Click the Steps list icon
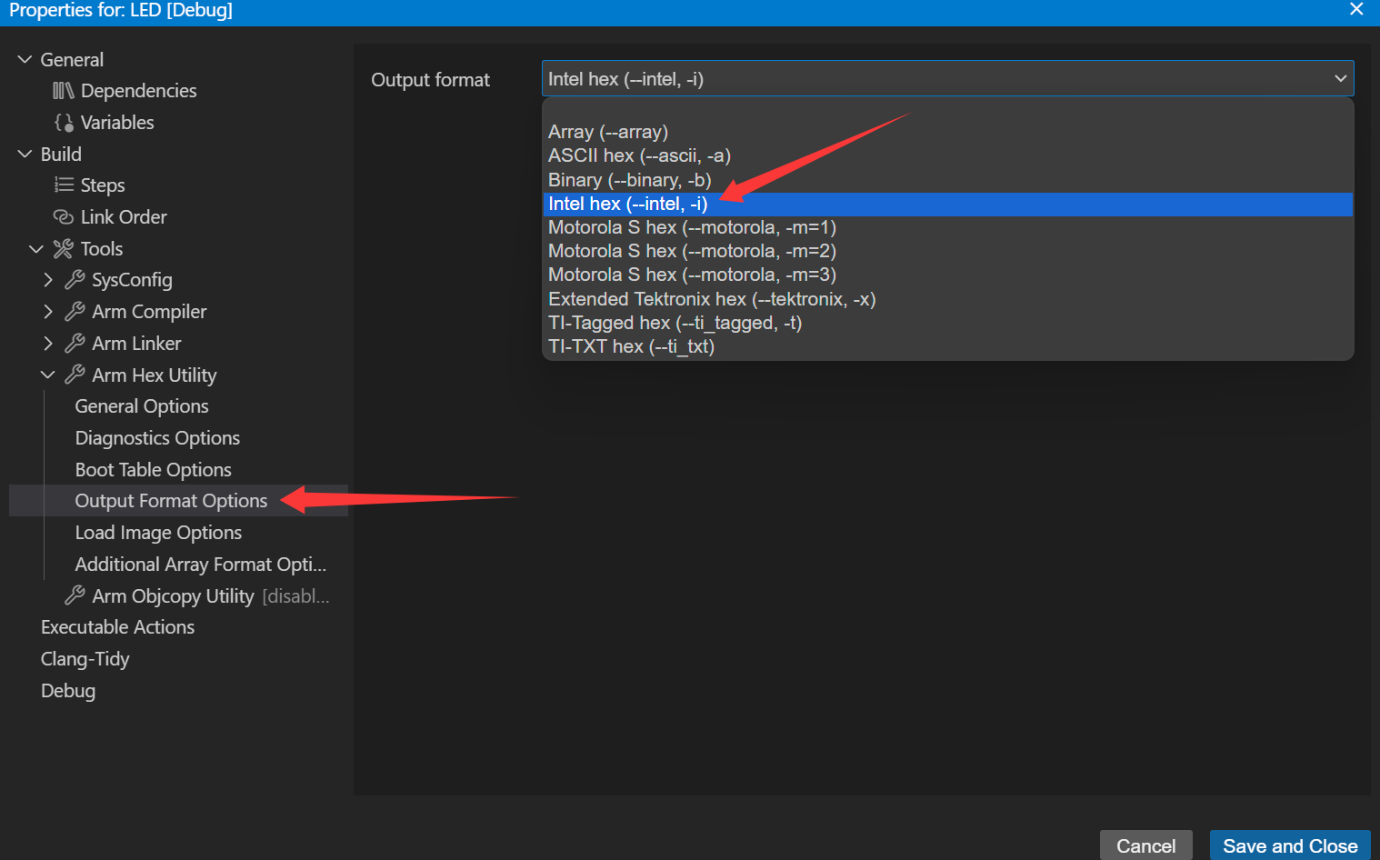 click(64, 185)
